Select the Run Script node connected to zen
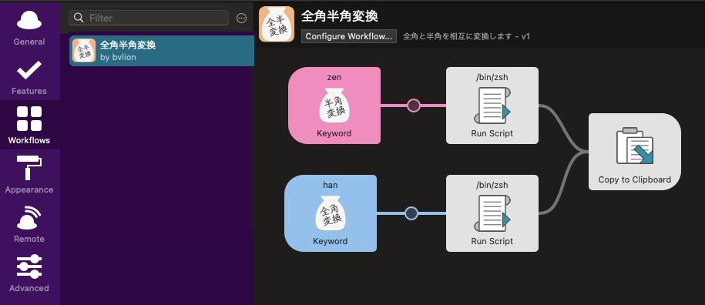This screenshot has width=705, height=305. pyautogui.click(x=492, y=106)
